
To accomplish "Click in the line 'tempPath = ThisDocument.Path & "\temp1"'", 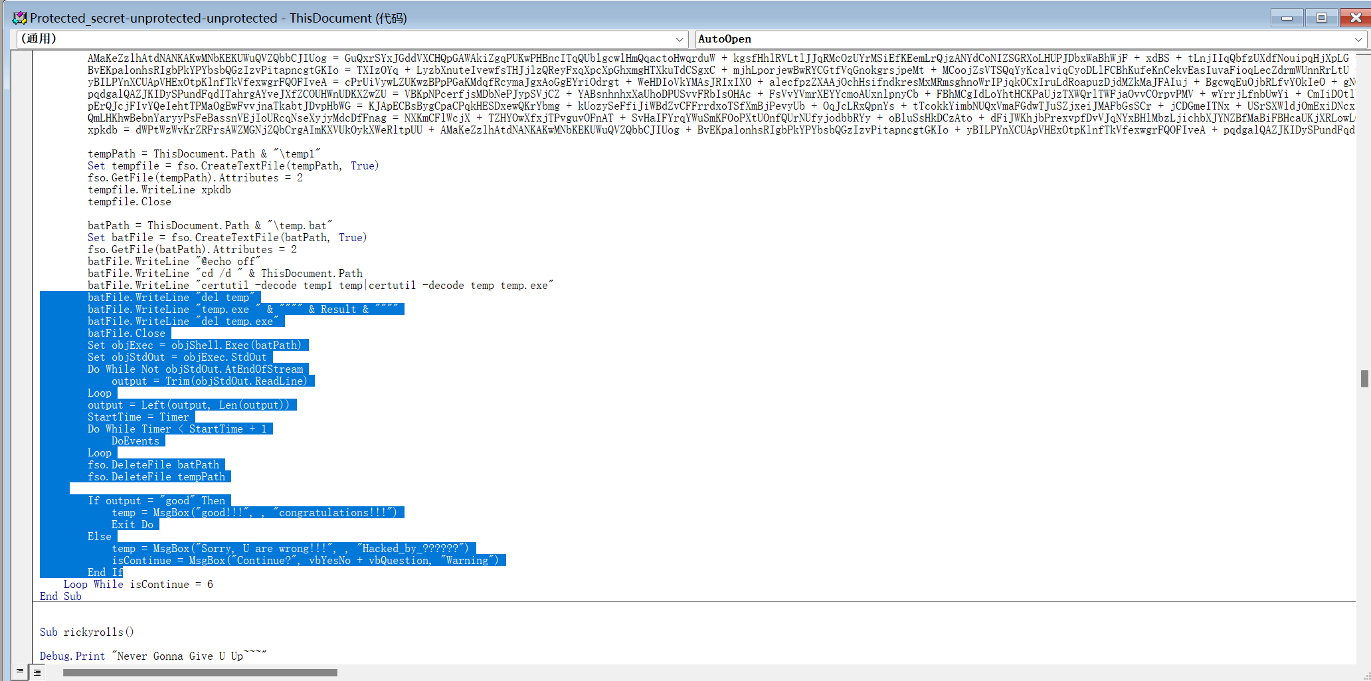I will coord(204,153).
